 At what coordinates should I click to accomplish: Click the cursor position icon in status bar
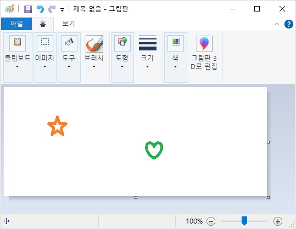click(7, 221)
